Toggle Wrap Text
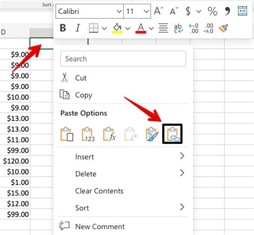Screen dimensions: 254x235 click(178, 28)
